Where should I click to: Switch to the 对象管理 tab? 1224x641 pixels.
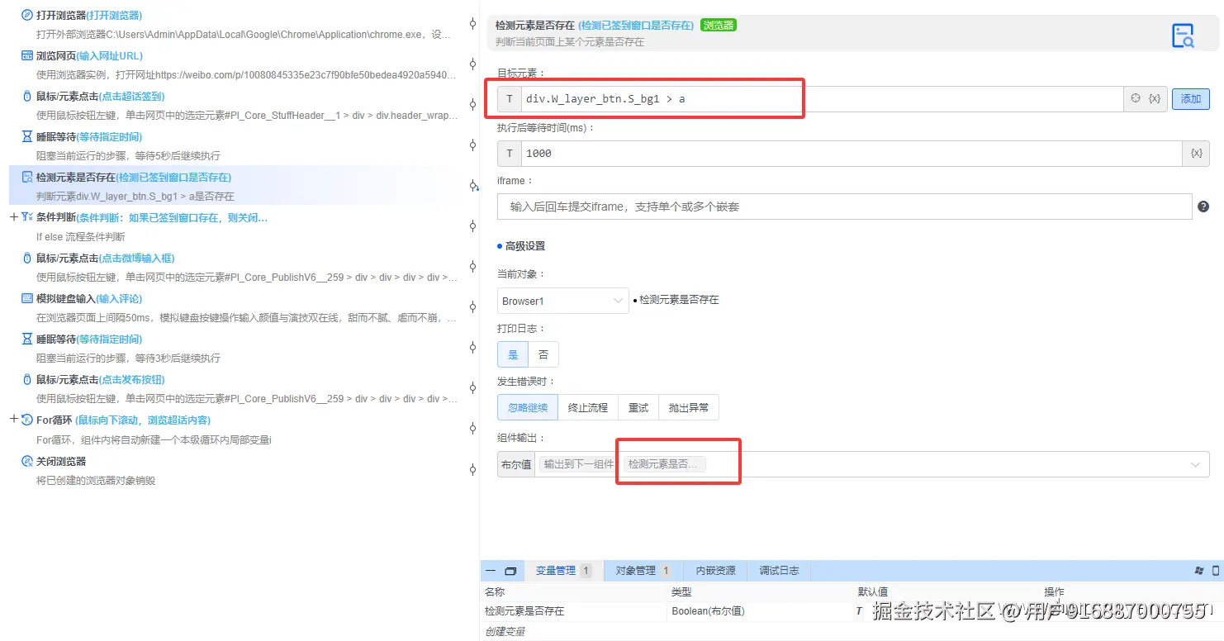(x=643, y=571)
